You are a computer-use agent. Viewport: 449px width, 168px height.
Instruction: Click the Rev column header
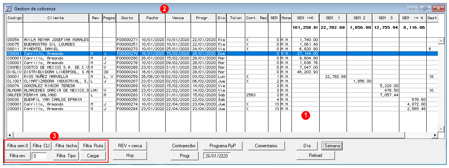coord(95,18)
